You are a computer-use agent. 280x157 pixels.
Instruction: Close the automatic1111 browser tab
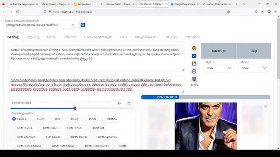tap(133, 4)
